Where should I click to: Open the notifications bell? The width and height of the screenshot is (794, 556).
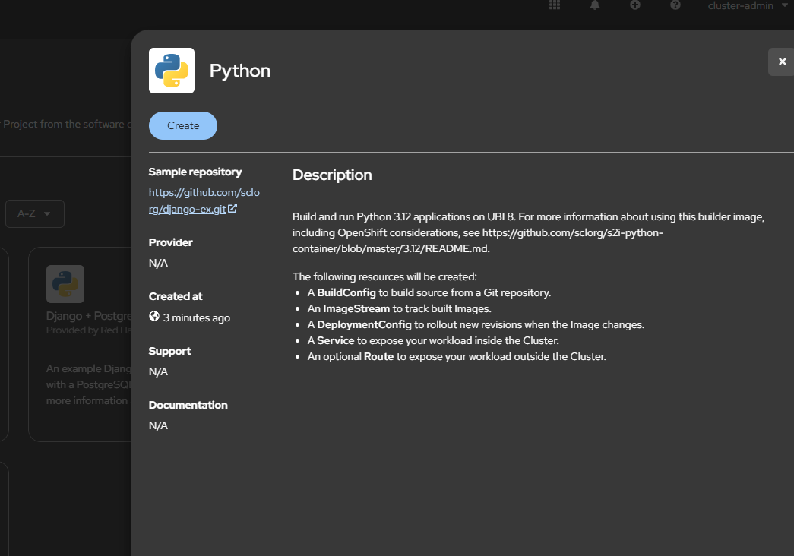click(595, 5)
